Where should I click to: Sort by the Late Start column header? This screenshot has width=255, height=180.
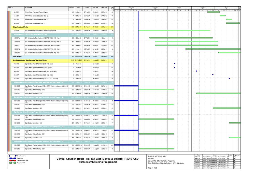(x=95, y=8)
